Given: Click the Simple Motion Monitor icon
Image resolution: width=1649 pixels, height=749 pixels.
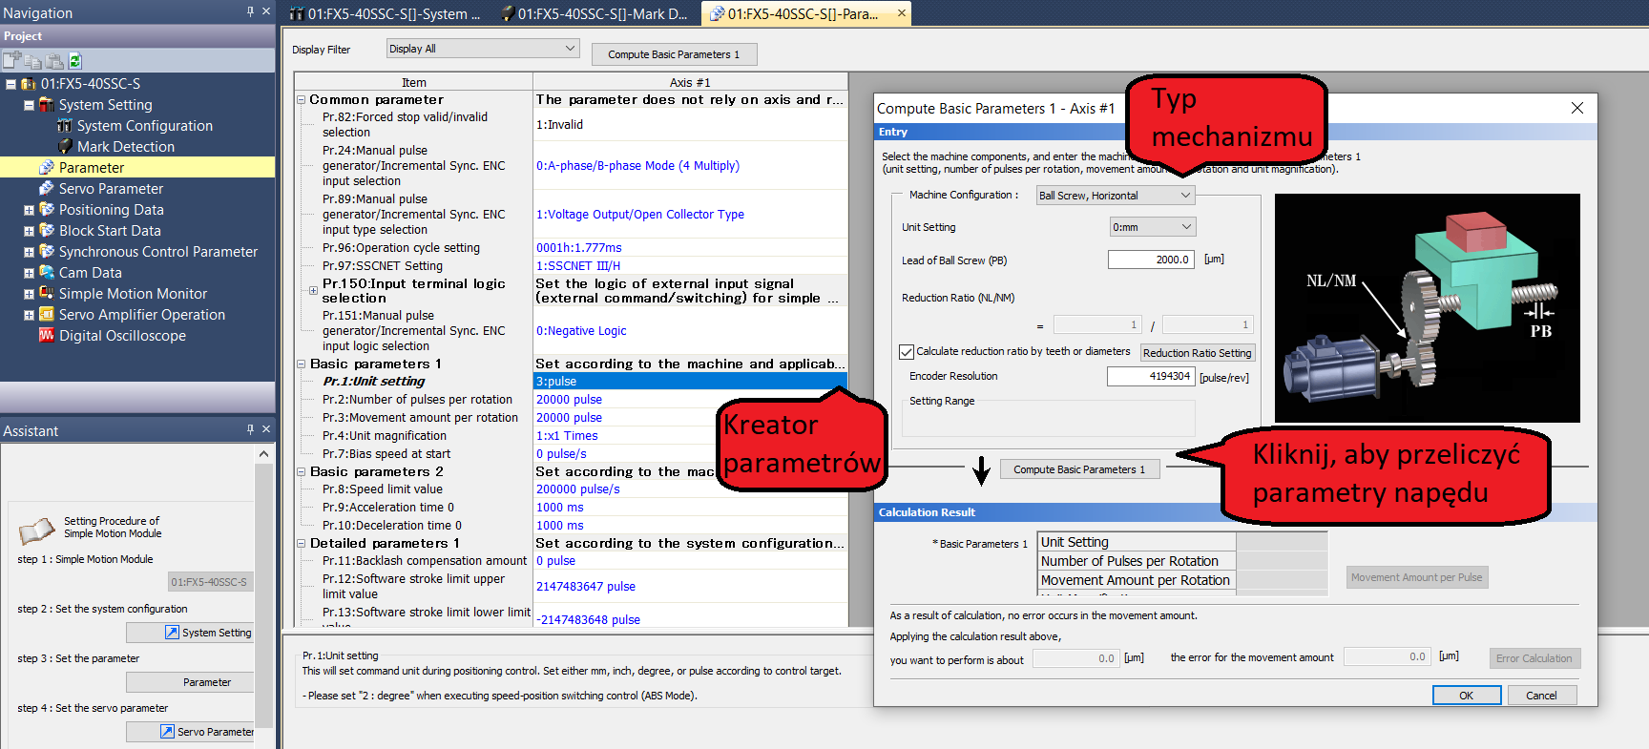Looking at the screenshot, I should (x=47, y=294).
